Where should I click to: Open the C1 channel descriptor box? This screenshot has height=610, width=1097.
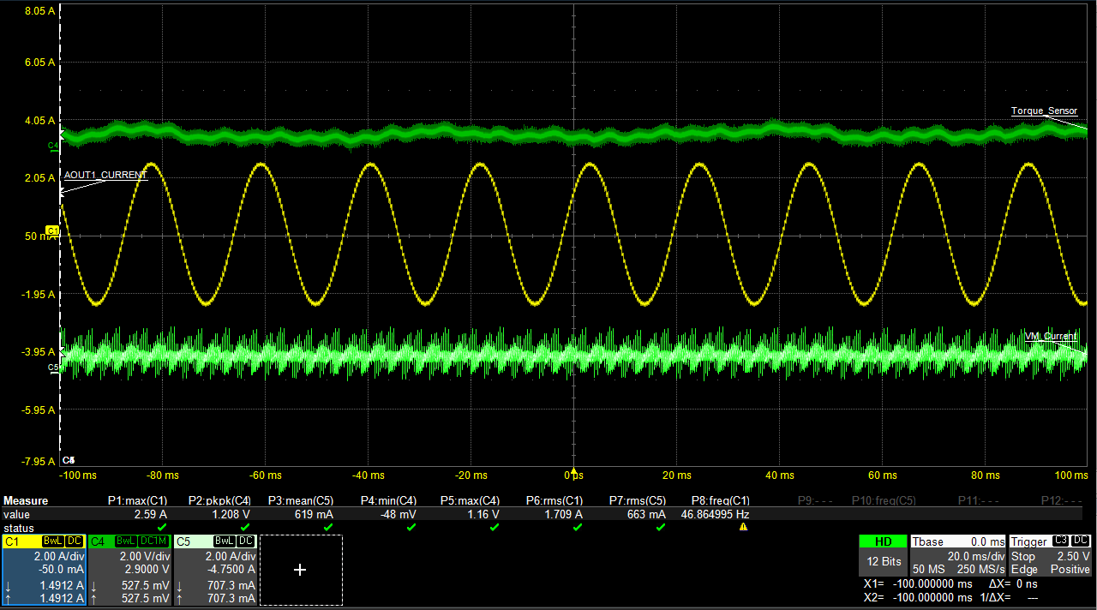[44, 570]
